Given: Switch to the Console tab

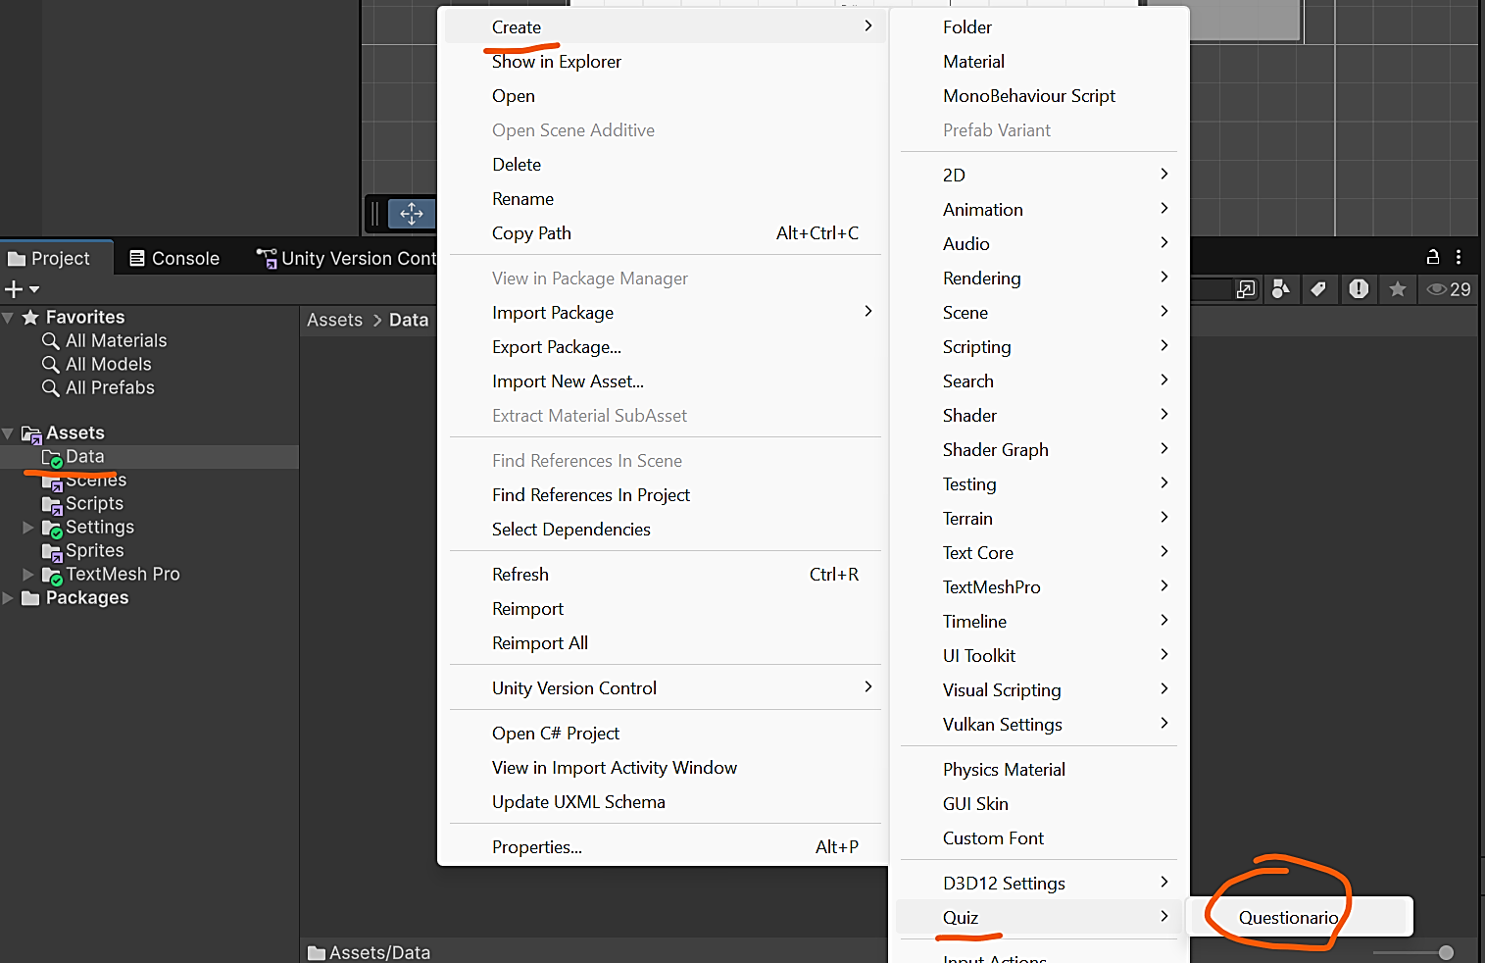Looking at the screenshot, I should pos(174,259).
